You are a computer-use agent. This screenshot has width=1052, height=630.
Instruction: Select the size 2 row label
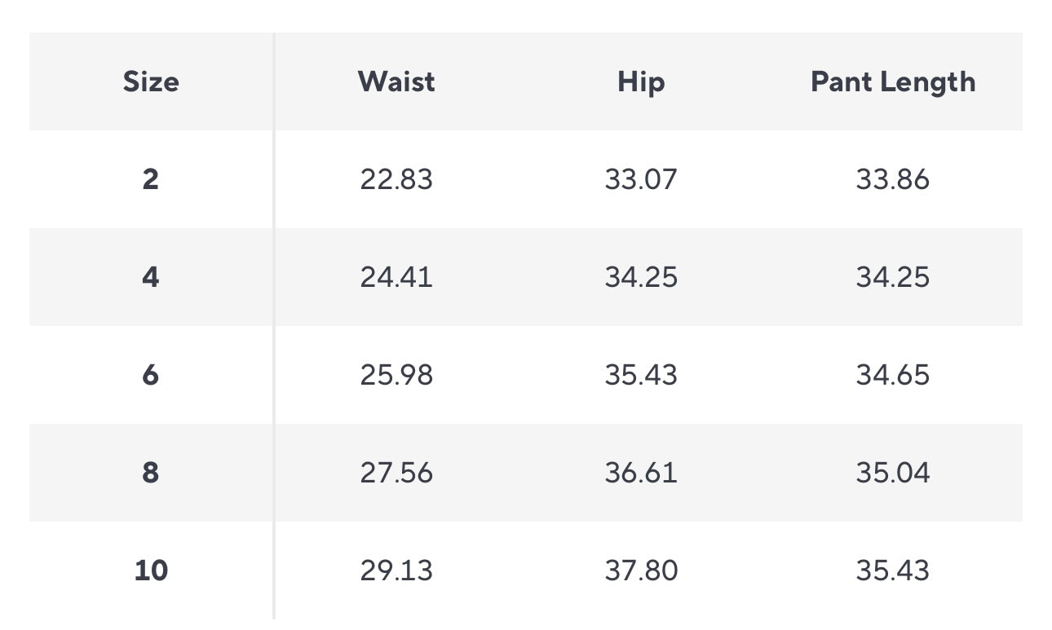[x=151, y=179]
